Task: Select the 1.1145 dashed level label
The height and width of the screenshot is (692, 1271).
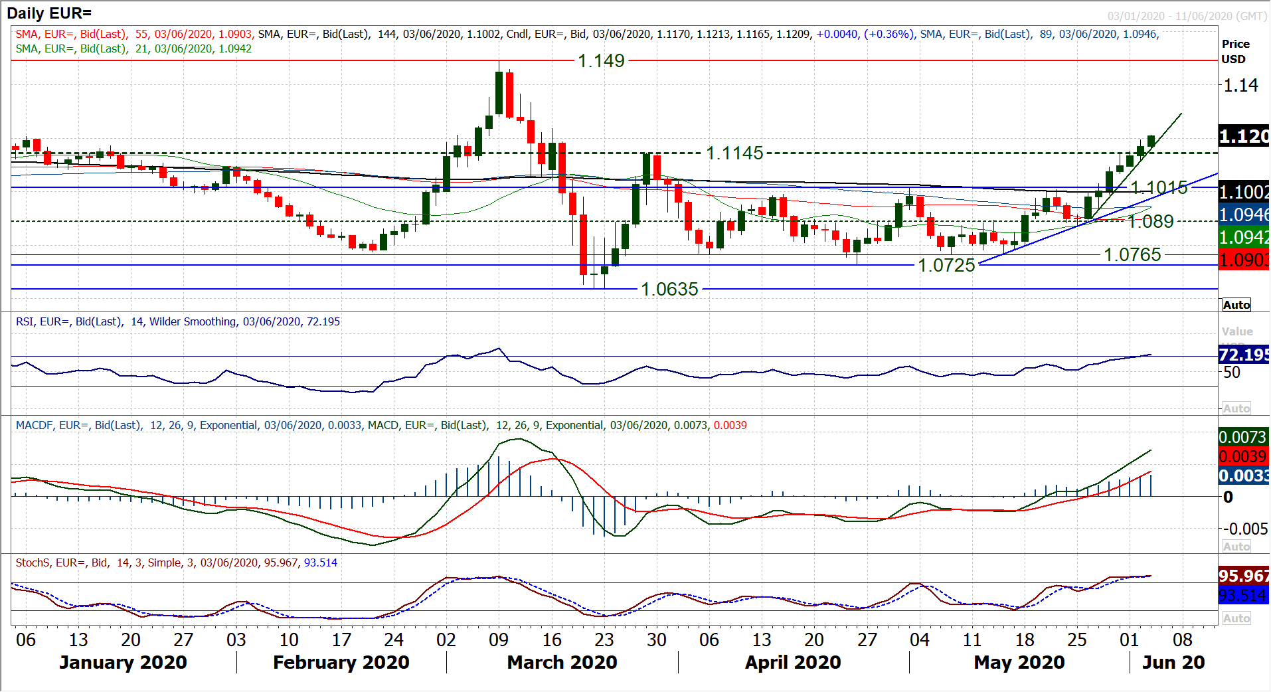Action: pos(734,153)
